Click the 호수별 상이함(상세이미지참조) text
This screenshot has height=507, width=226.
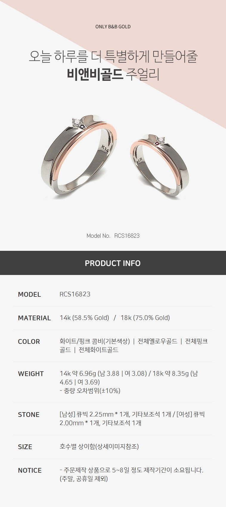(99, 446)
